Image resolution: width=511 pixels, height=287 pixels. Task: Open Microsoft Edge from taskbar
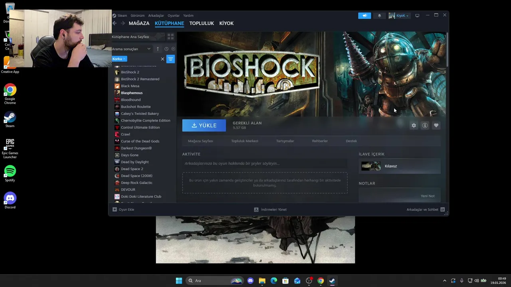click(274, 281)
